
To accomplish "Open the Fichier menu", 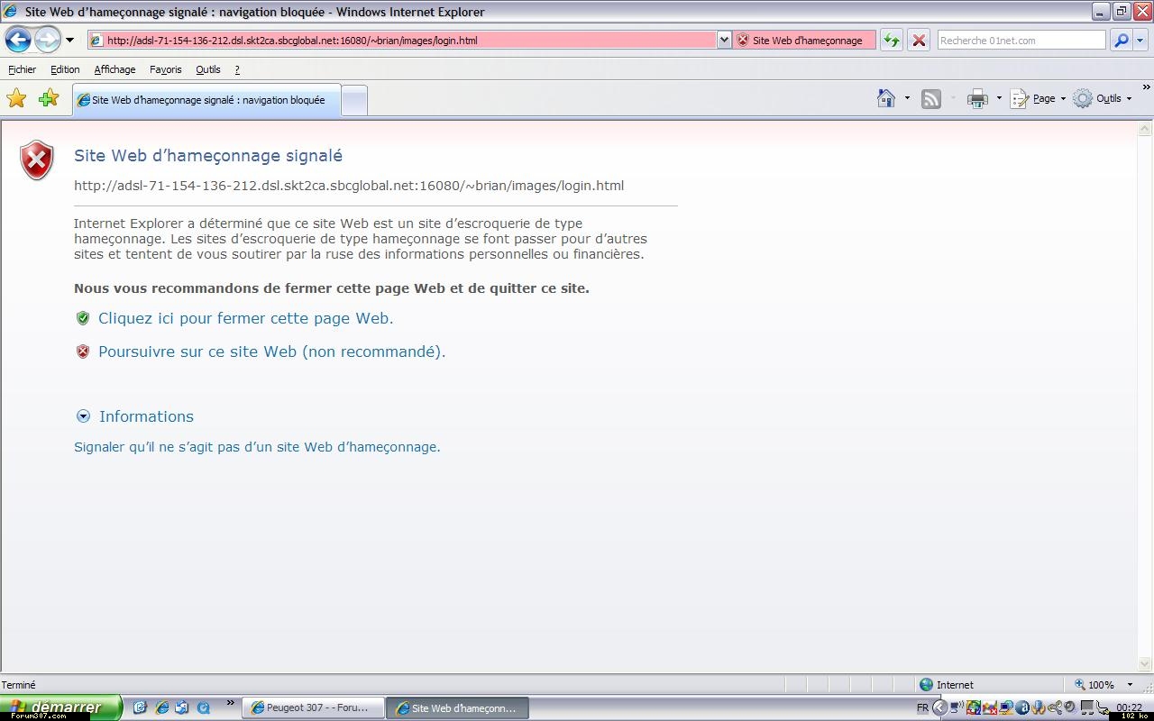I will click(23, 69).
